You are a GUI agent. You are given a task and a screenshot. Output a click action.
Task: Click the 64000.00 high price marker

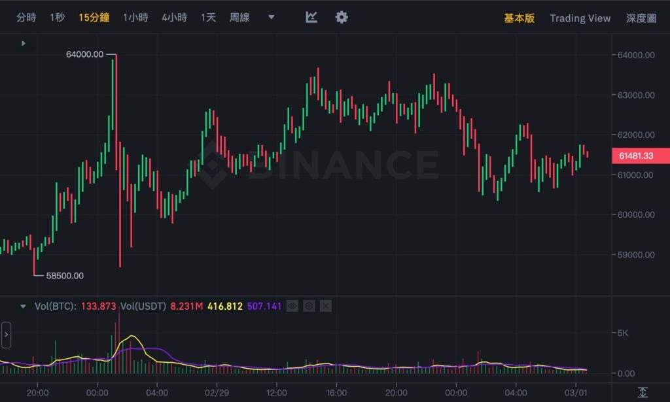(84, 54)
